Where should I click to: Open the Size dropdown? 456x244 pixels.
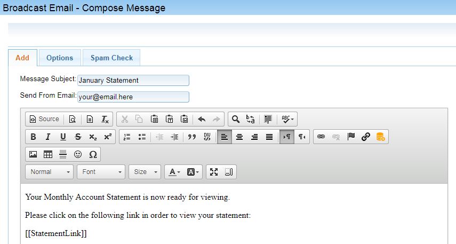tap(146, 172)
